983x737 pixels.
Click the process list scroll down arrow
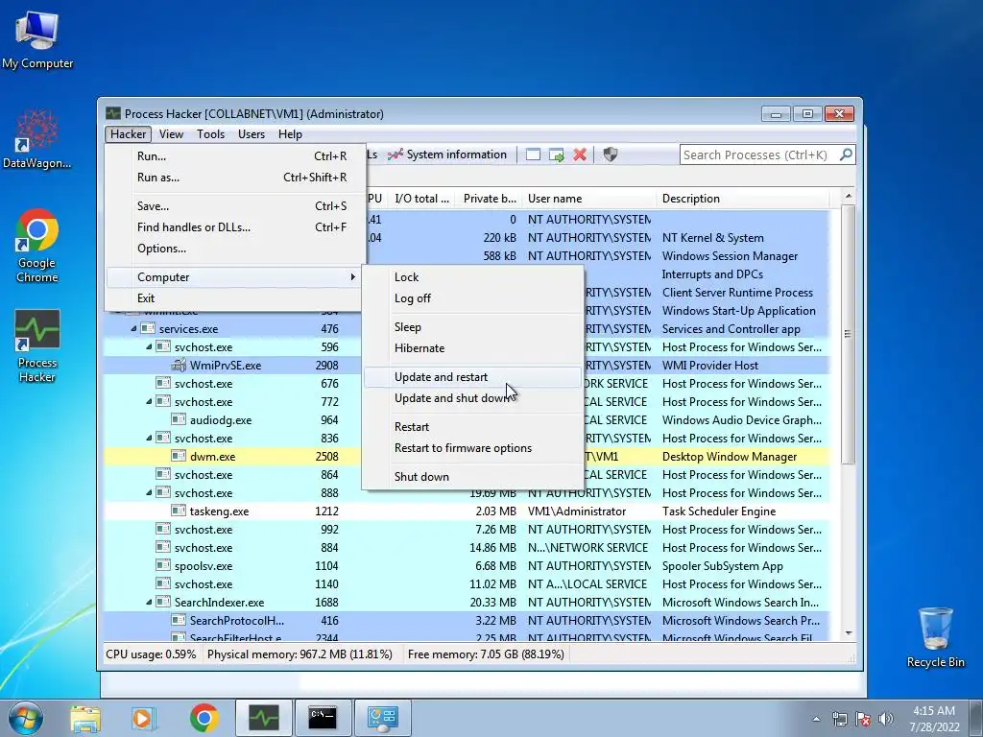click(x=849, y=633)
